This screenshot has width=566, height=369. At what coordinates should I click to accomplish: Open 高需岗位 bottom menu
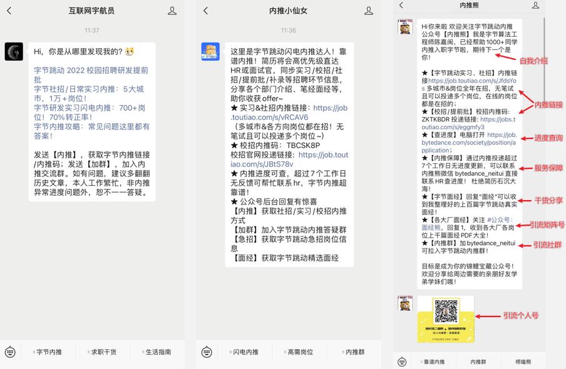pos(299,352)
